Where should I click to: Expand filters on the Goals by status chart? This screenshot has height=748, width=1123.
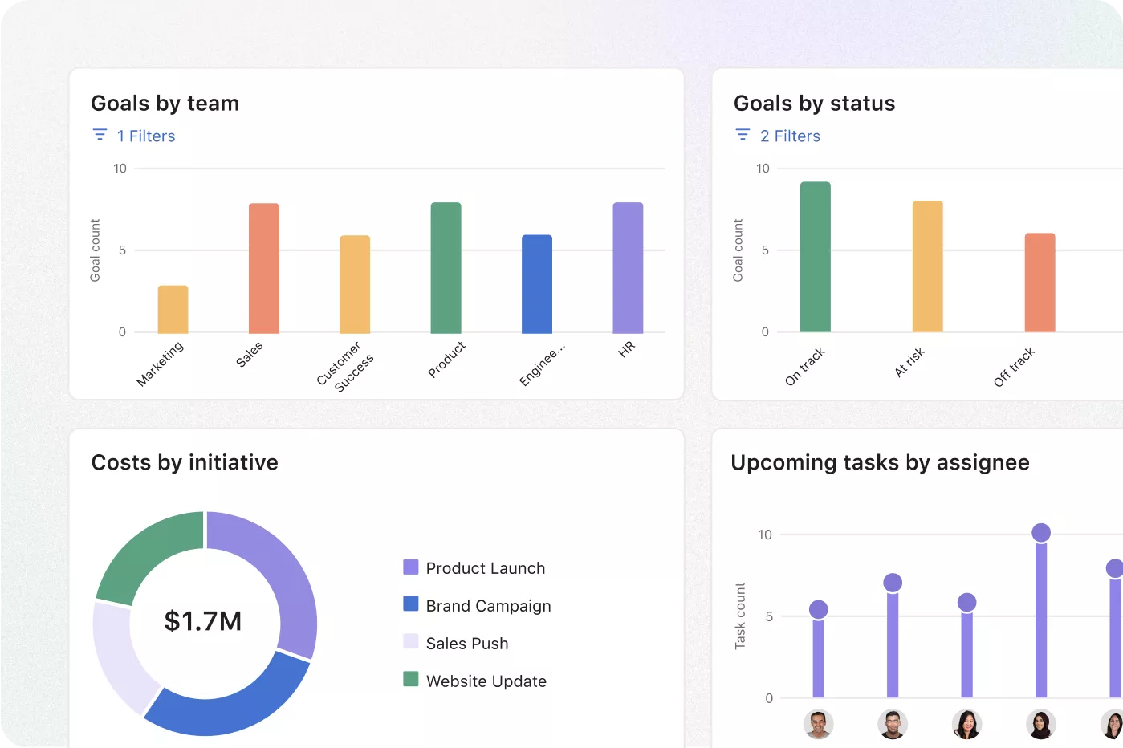coord(776,135)
